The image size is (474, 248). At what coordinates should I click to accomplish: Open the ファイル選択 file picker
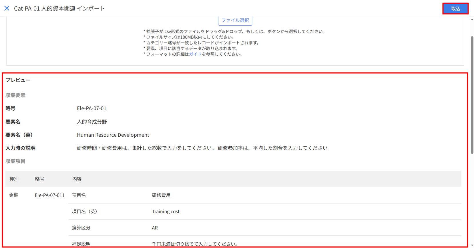point(235,20)
